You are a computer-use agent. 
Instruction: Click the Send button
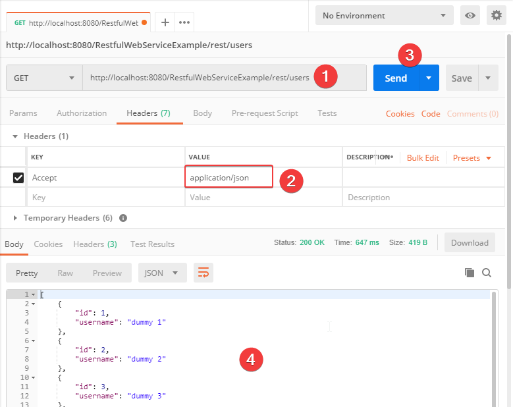(396, 78)
